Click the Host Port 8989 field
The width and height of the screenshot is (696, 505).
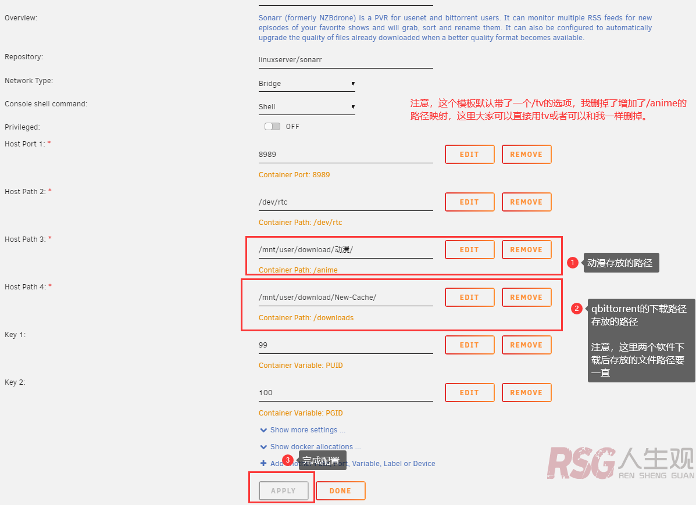coord(345,155)
